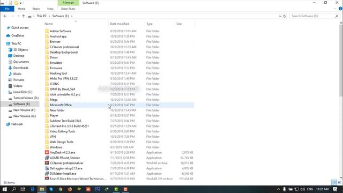Viewport: 343px width, 193px height.
Task: Select the Microsoft Office folder
Action: (61, 105)
